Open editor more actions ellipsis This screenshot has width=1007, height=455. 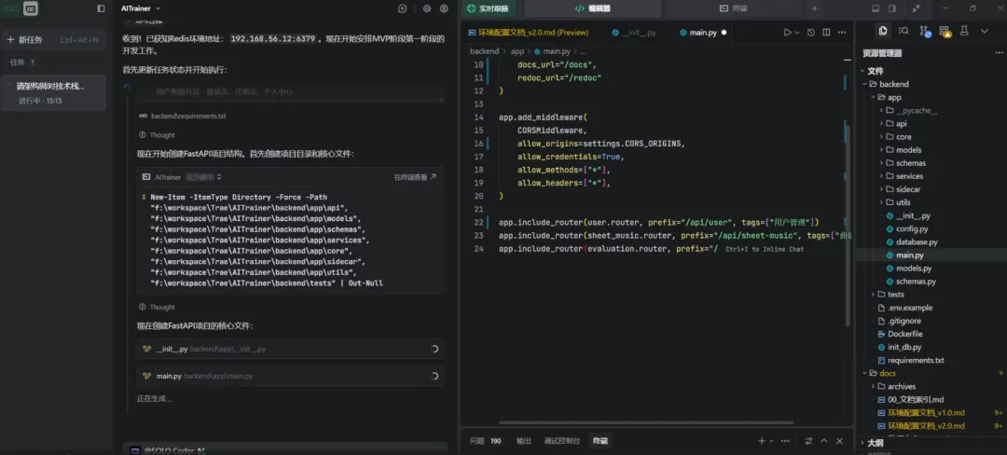click(842, 32)
